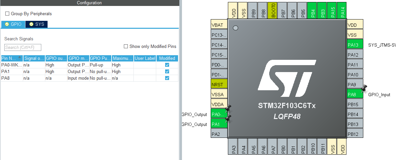Select the green PB3 pin
Image resolution: width=396 pixels, height=160 pixels.
322,10
